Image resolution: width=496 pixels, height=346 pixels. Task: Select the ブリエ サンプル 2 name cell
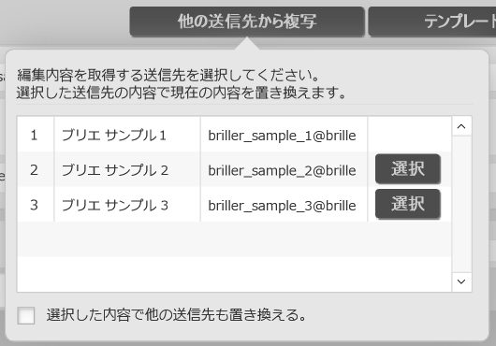click(127, 170)
